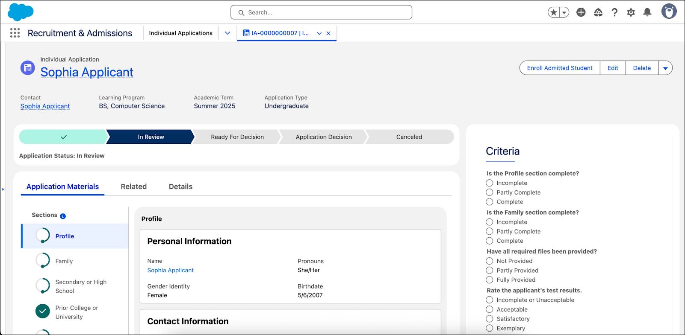Select Ready For Decision path stage
This screenshot has height=335, width=685.
tap(237, 137)
